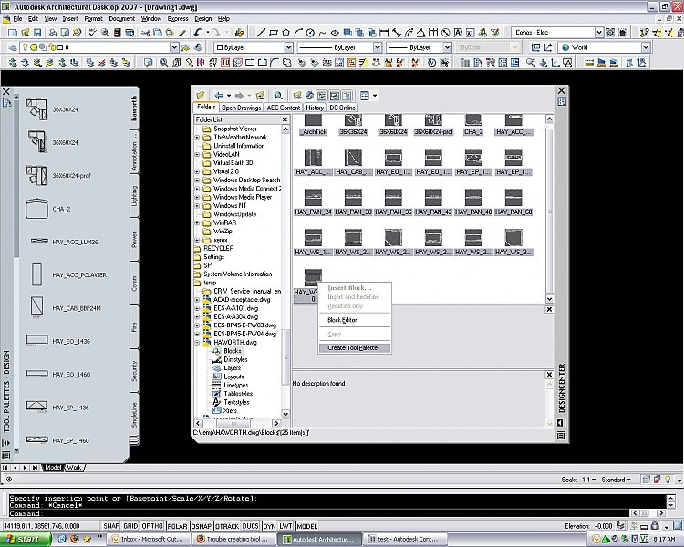The width and height of the screenshot is (684, 547).
Task: Select Dimstyles in HAWORTH.dwg tree
Action: [235, 359]
